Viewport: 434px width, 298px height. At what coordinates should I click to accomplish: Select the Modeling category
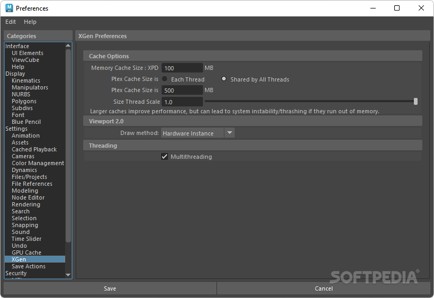point(25,191)
